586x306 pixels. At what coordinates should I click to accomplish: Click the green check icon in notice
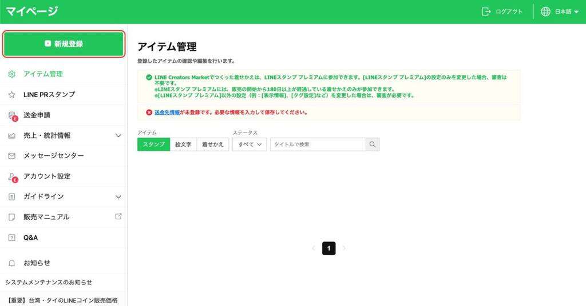(x=149, y=78)
